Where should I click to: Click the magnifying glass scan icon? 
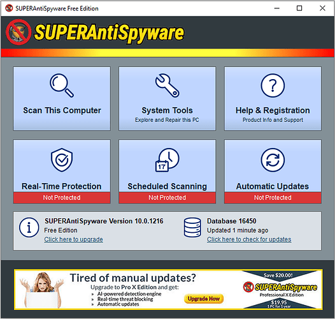62,85
